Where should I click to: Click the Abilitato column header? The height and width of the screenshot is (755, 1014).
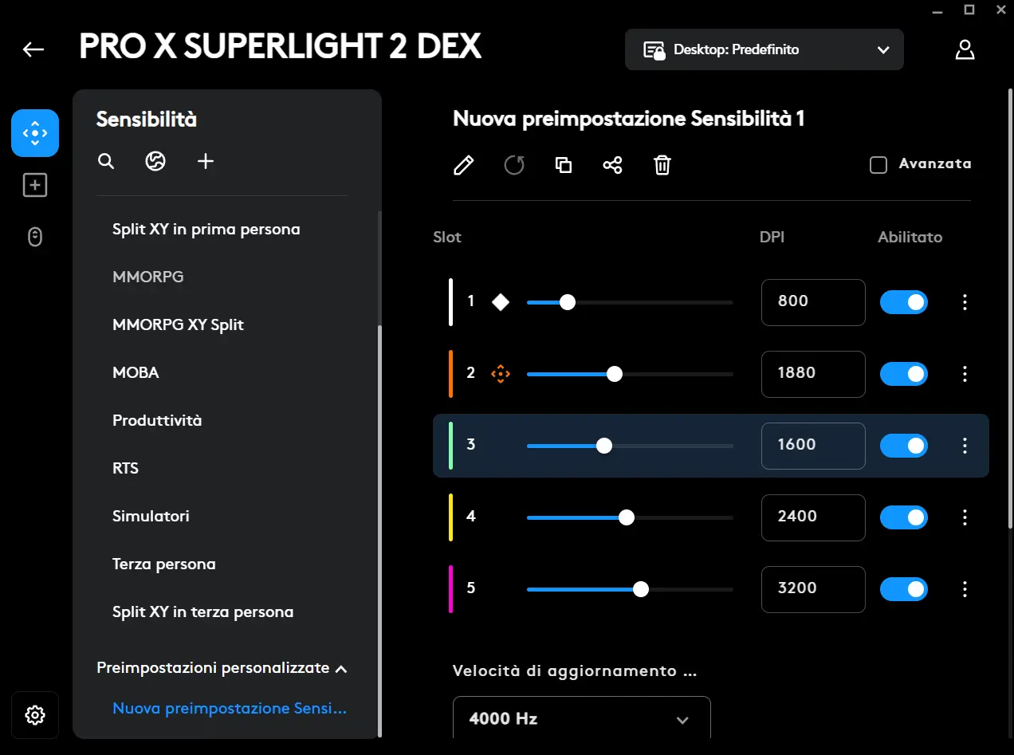910,237
